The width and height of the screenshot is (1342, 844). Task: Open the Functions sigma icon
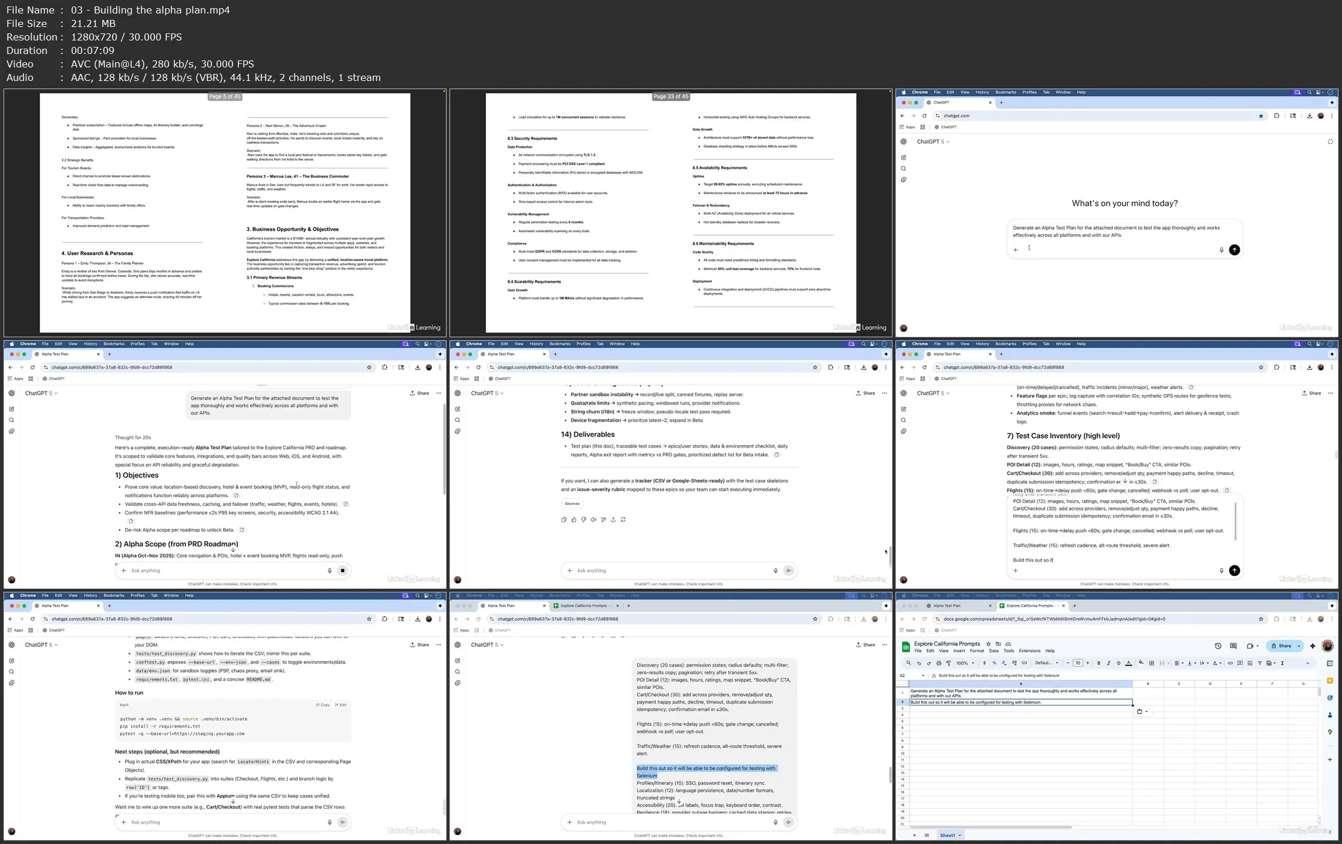tap(1282, 663)
